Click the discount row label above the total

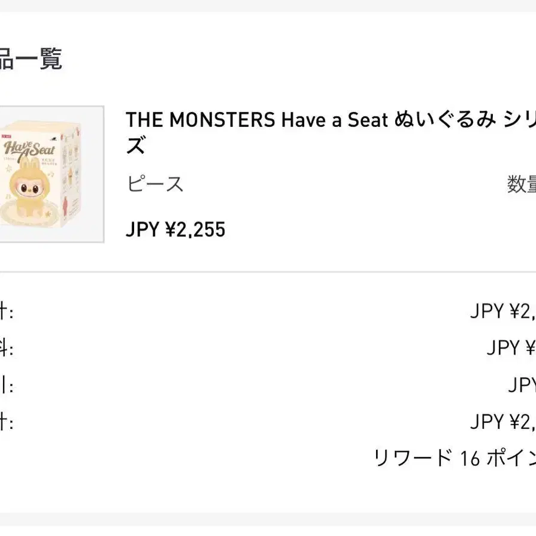(7, 385)
